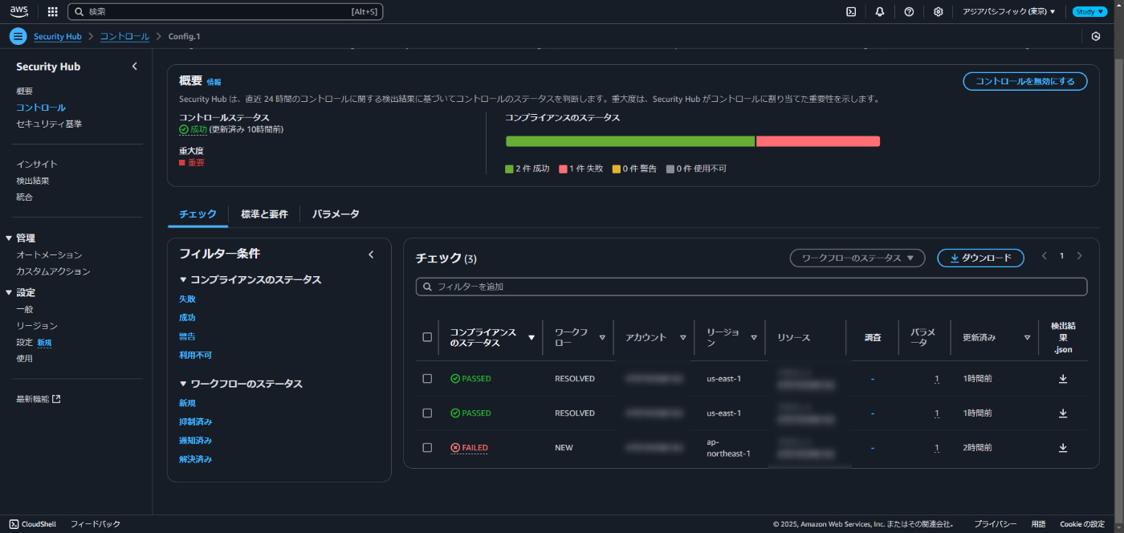The width and height of the screenshot is (1124, 533).
Task: Sort by アカウント column arrow
Action: pos(683,338)
